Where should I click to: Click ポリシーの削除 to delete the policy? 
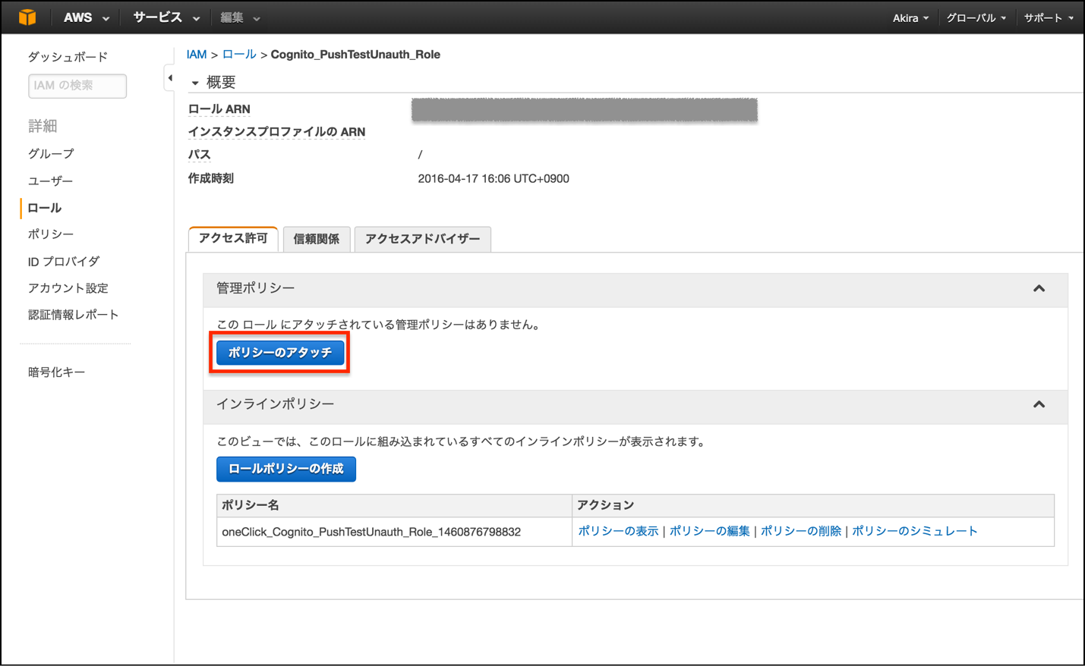(x=800, y=531)
